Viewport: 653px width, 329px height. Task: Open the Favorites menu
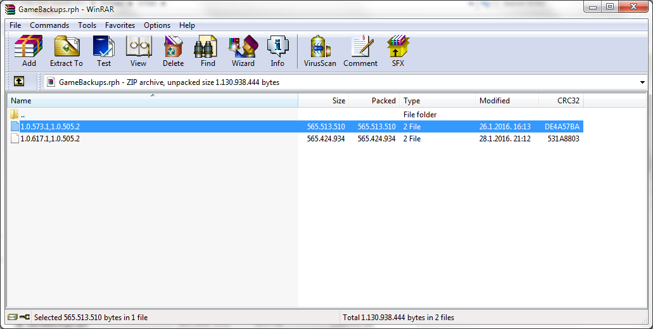pos(120,25)
